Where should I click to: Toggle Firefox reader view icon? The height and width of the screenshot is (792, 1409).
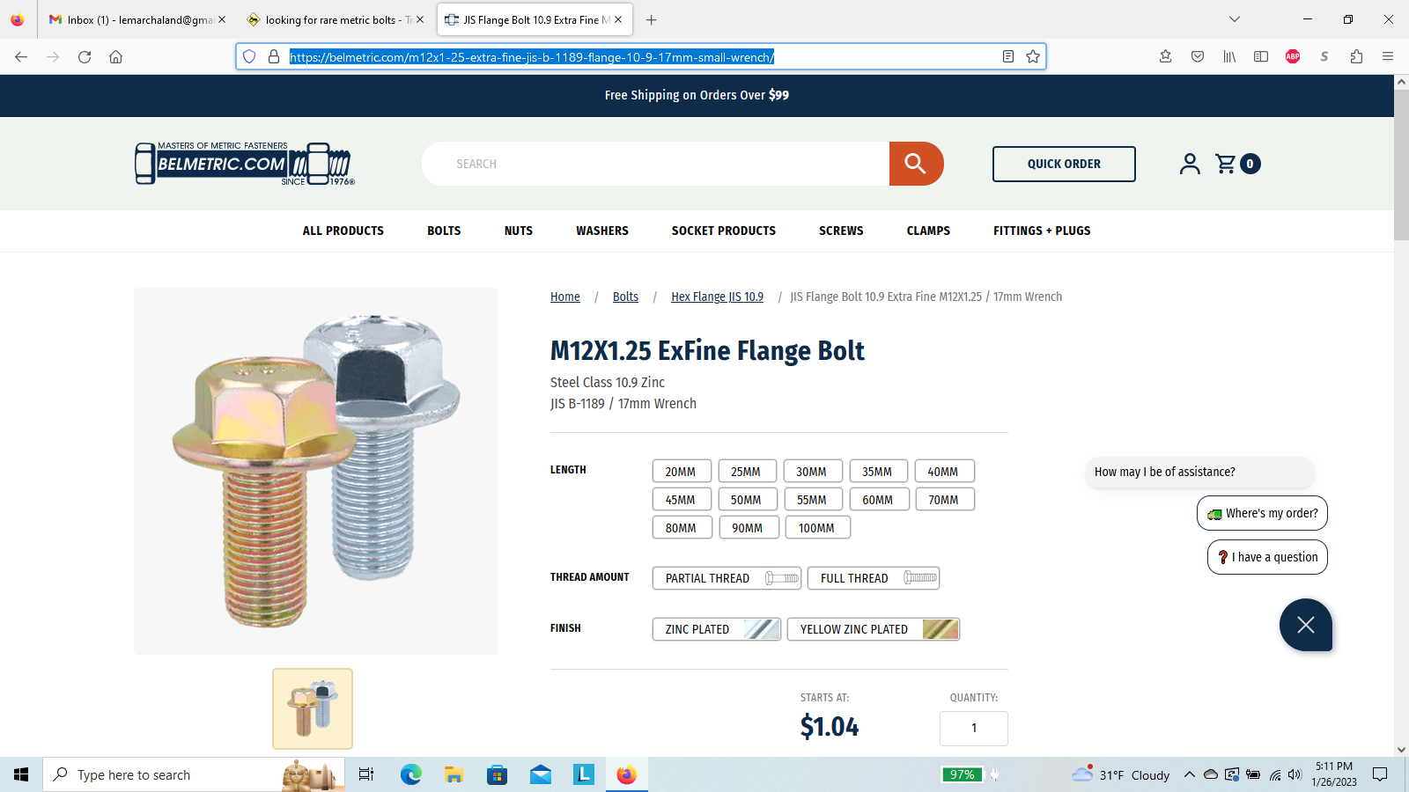[x=1008, y=56]
